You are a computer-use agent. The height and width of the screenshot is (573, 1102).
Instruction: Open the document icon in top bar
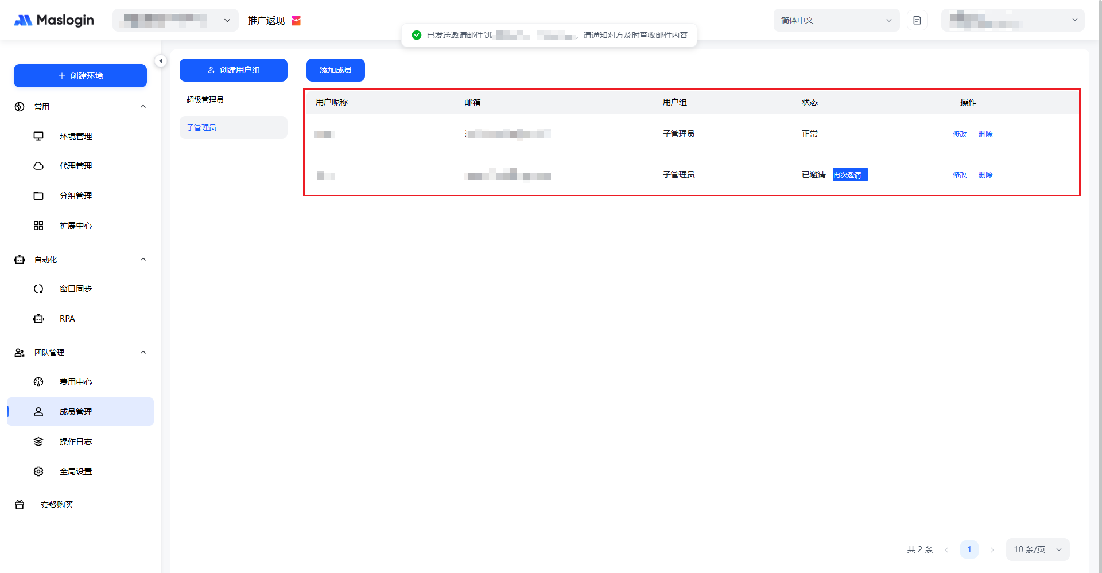click(917, 20)
